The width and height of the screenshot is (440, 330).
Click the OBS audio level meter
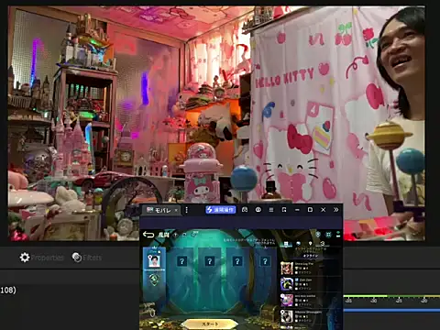pos(391,296)
